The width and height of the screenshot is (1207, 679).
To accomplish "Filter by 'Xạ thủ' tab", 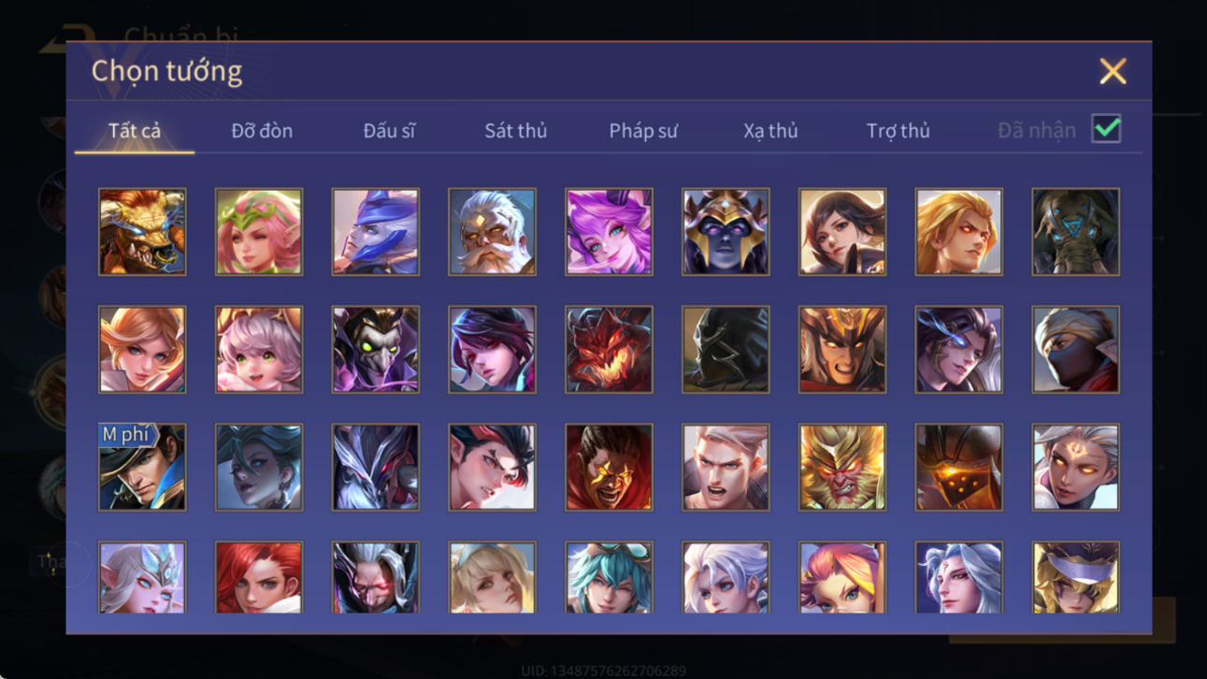I will (x=770, y=131).
